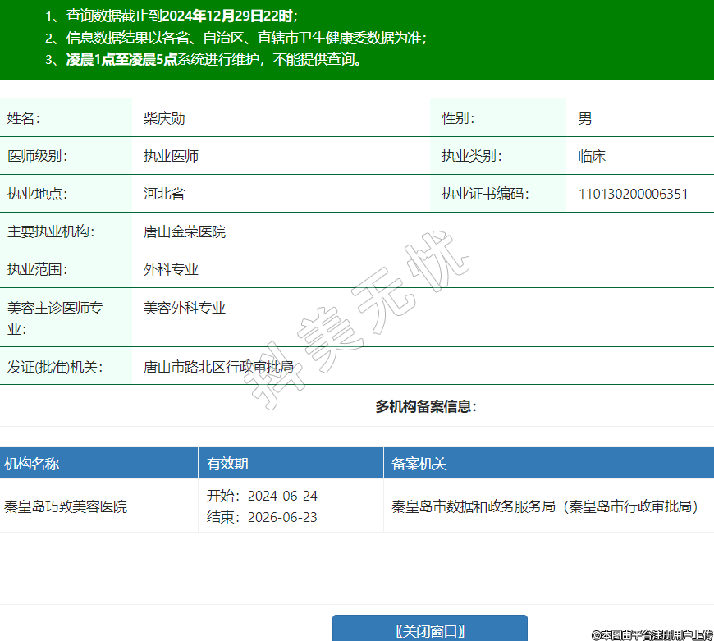Click the 临床 practice category value
714x641 pixels.
[x=592, y=156]
